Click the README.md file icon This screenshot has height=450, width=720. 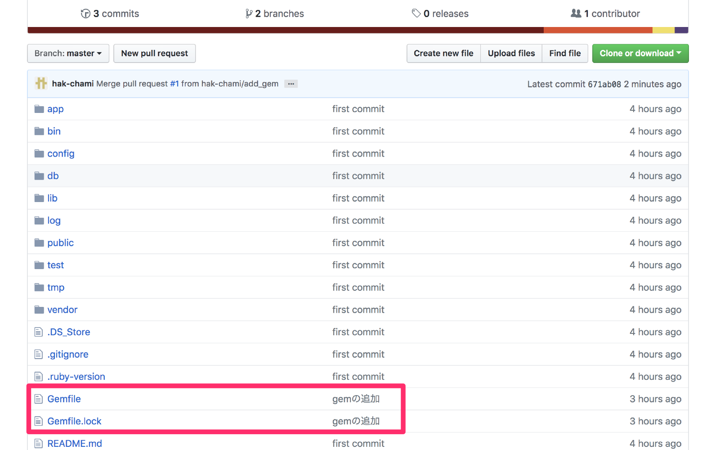click(x=39, y=443)
